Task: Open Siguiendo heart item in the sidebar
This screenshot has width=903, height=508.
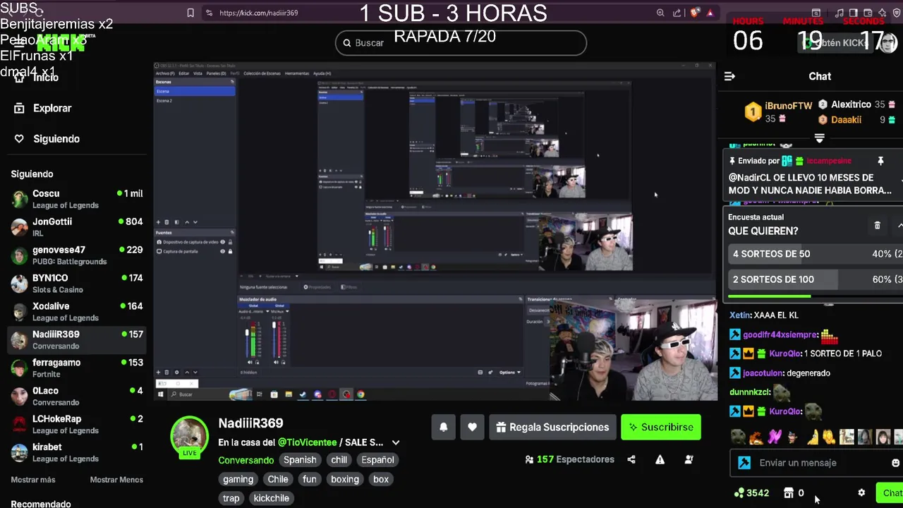Action: [47, 139]
